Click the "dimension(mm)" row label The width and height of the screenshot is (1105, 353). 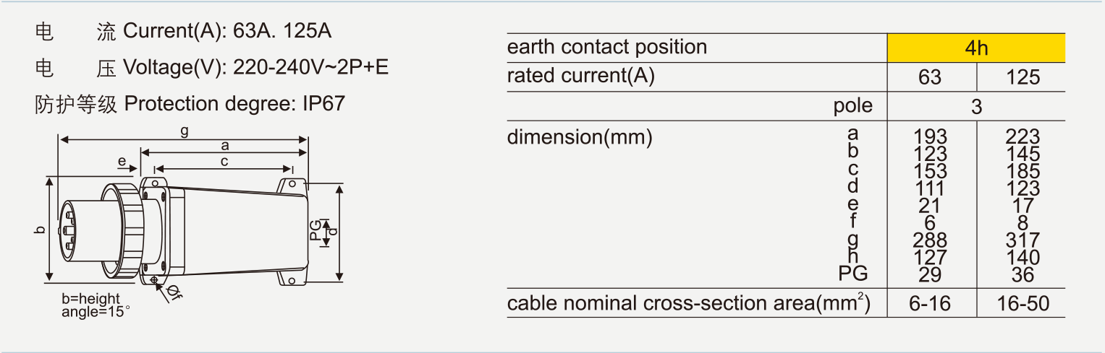580,137
